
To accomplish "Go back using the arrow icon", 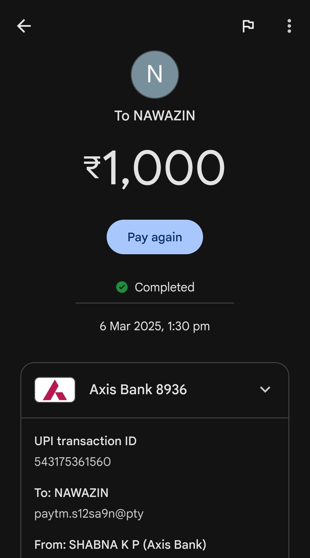I will pos(24,26).
